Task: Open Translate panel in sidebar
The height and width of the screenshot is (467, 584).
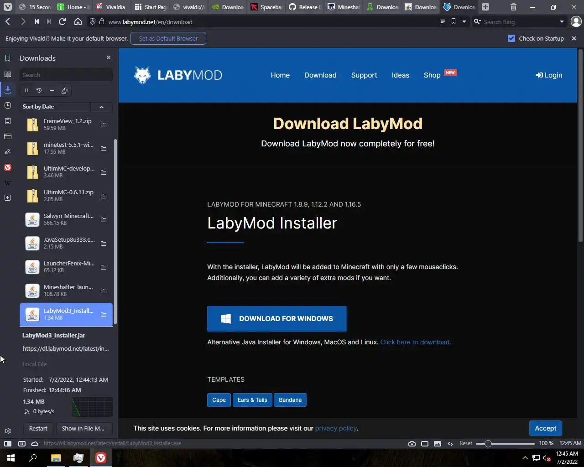Action: coord(8,152)
